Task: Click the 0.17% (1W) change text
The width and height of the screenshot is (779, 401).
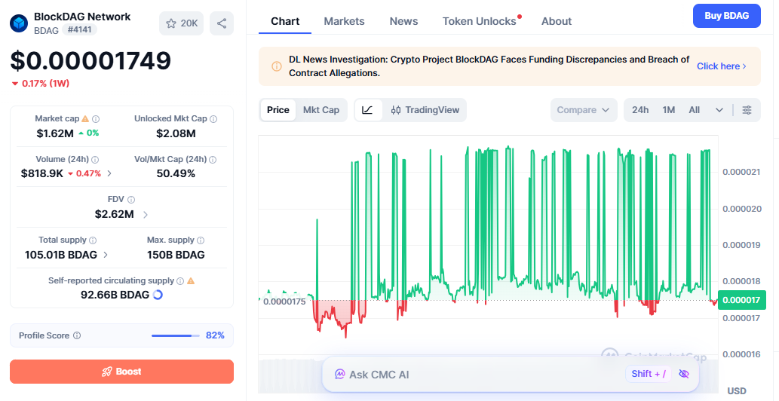Action: click(x=45, y=84)
